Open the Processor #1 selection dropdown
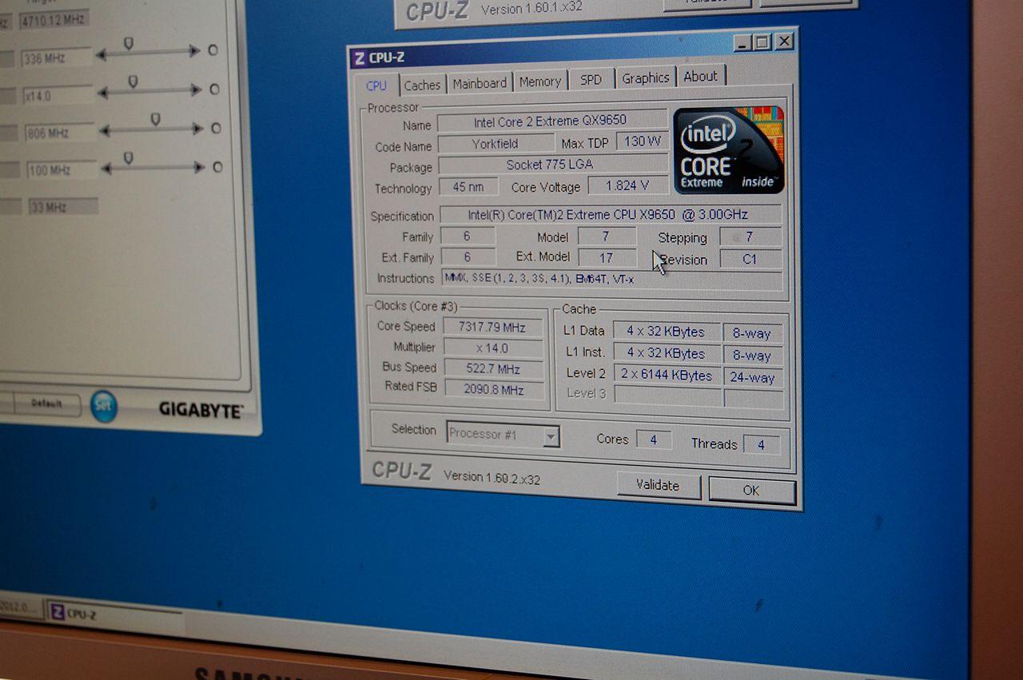The width and height of the screenshot is (1023, 680). [x=551, y=436]
